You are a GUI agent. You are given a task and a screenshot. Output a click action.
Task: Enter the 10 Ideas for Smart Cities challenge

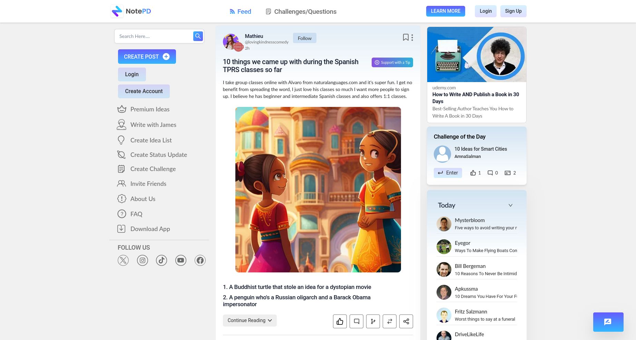(x=448, y=173)
